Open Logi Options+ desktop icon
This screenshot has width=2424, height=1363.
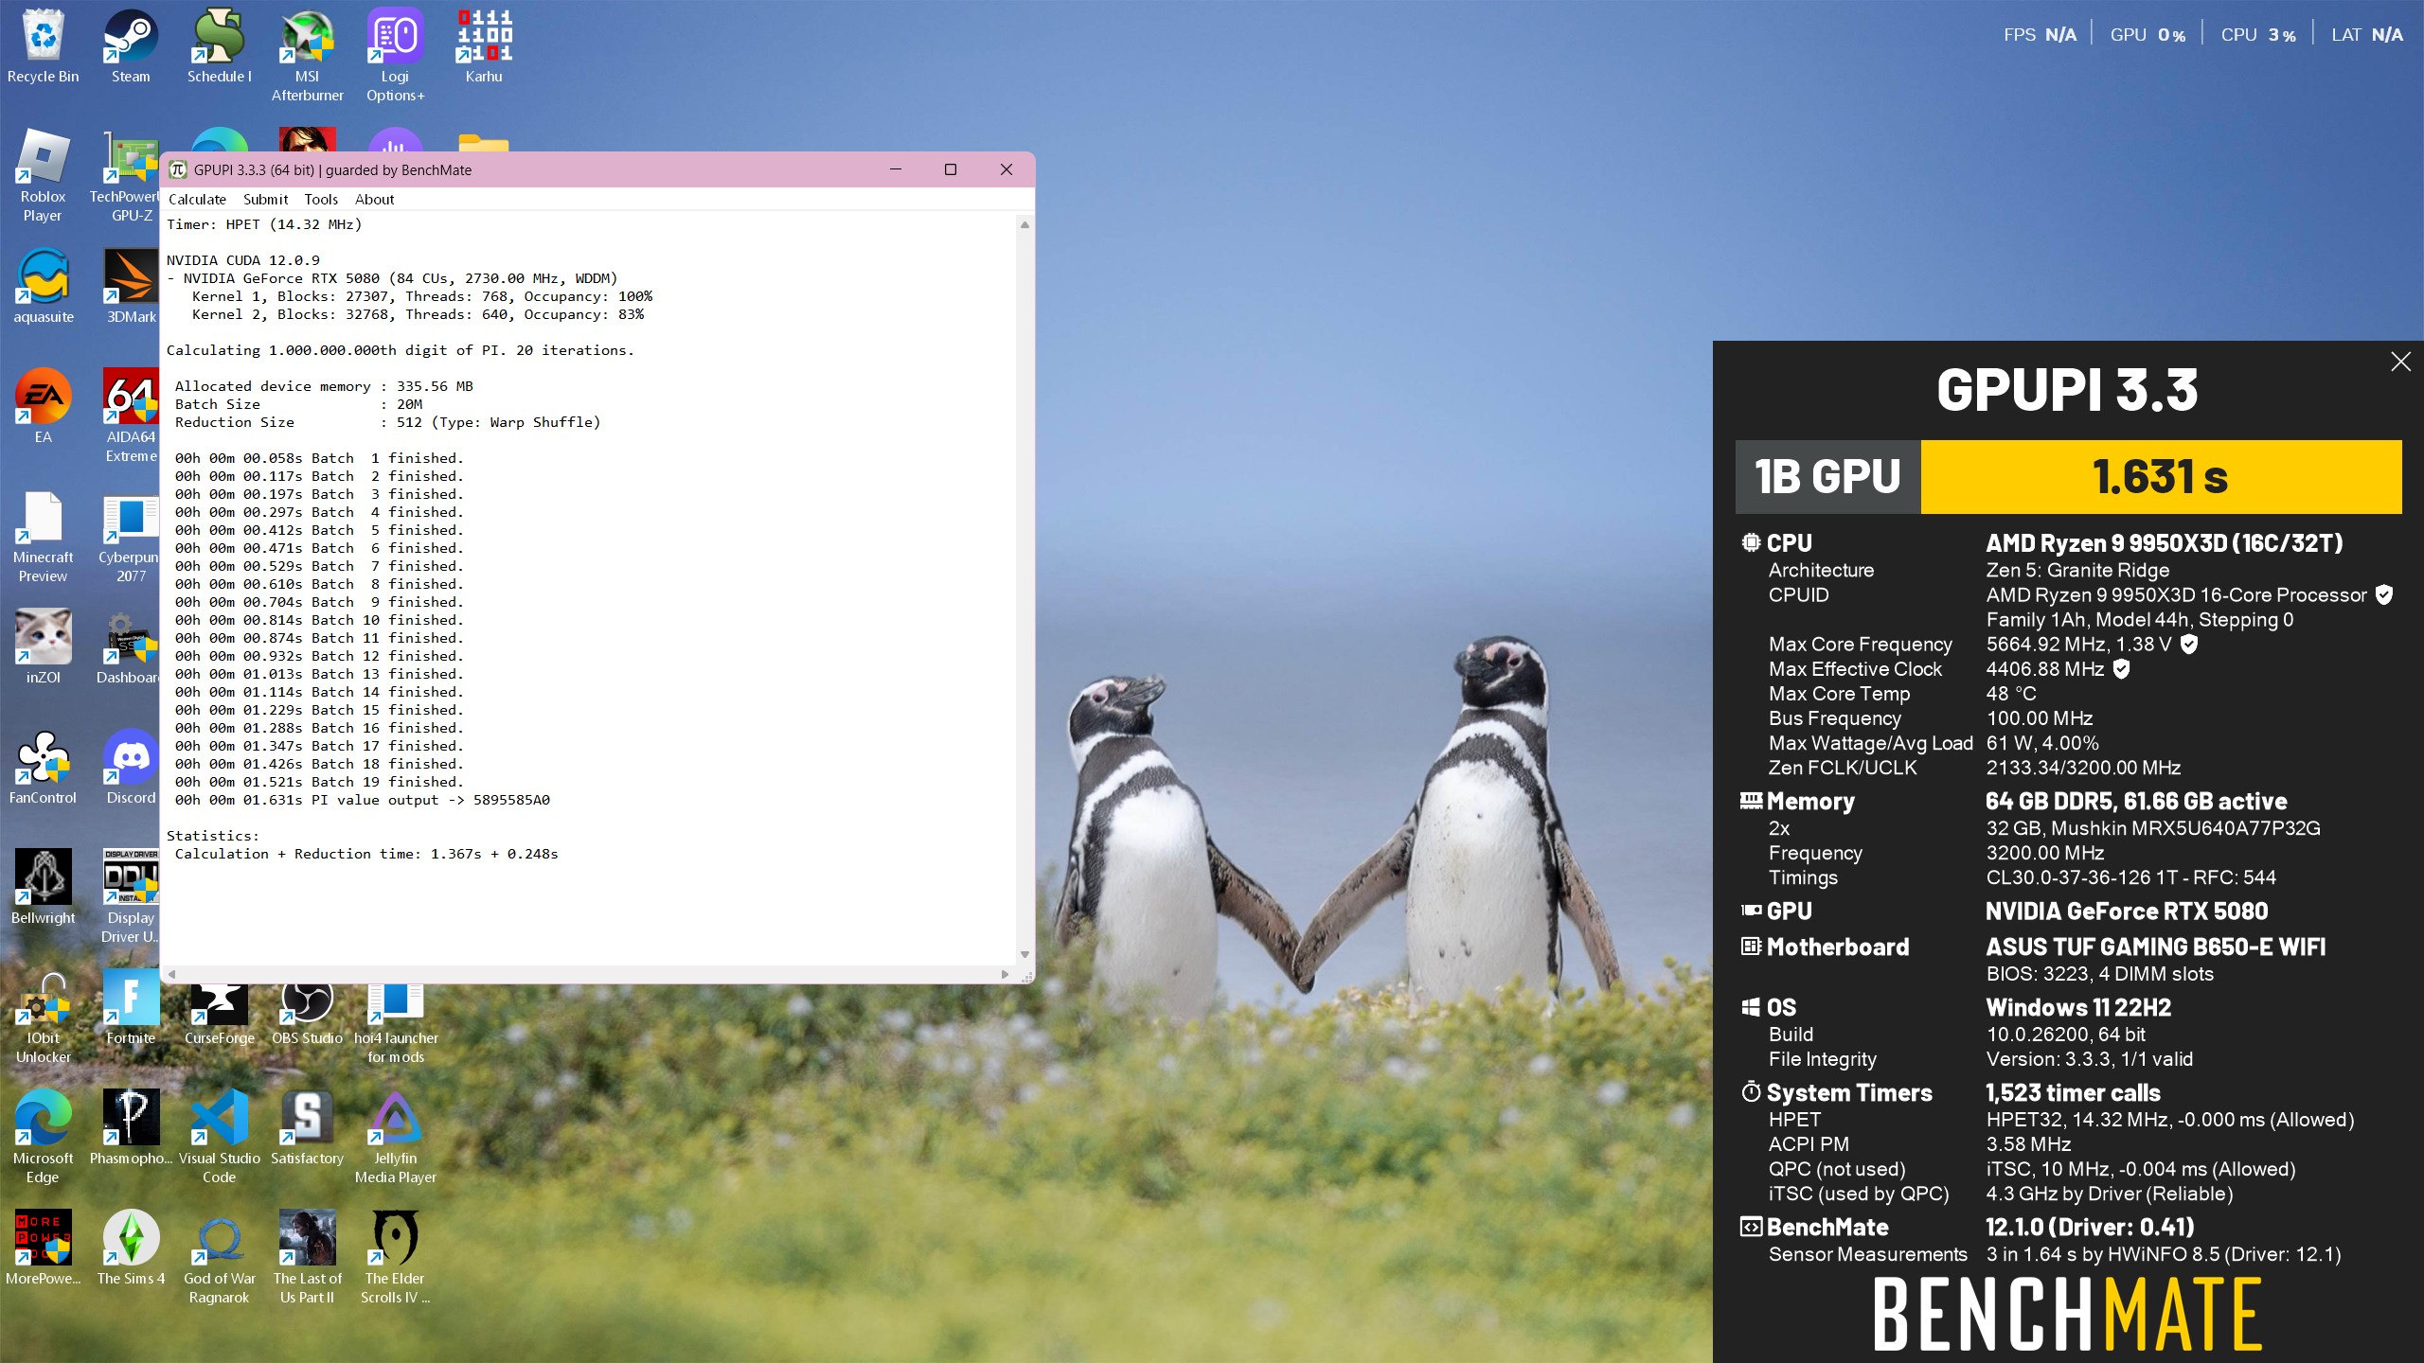pos(395,57)
